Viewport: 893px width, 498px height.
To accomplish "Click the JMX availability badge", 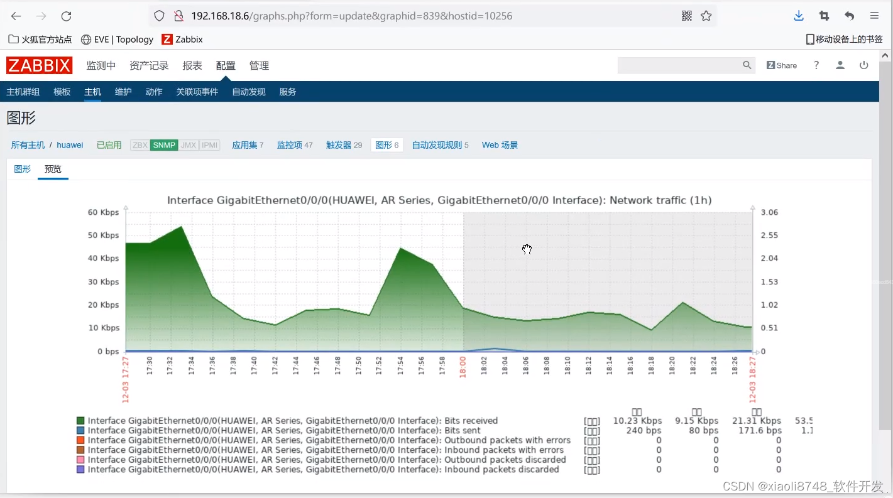I will [x=189, y=145].
